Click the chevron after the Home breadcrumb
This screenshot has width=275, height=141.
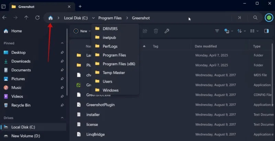point(58,18)
